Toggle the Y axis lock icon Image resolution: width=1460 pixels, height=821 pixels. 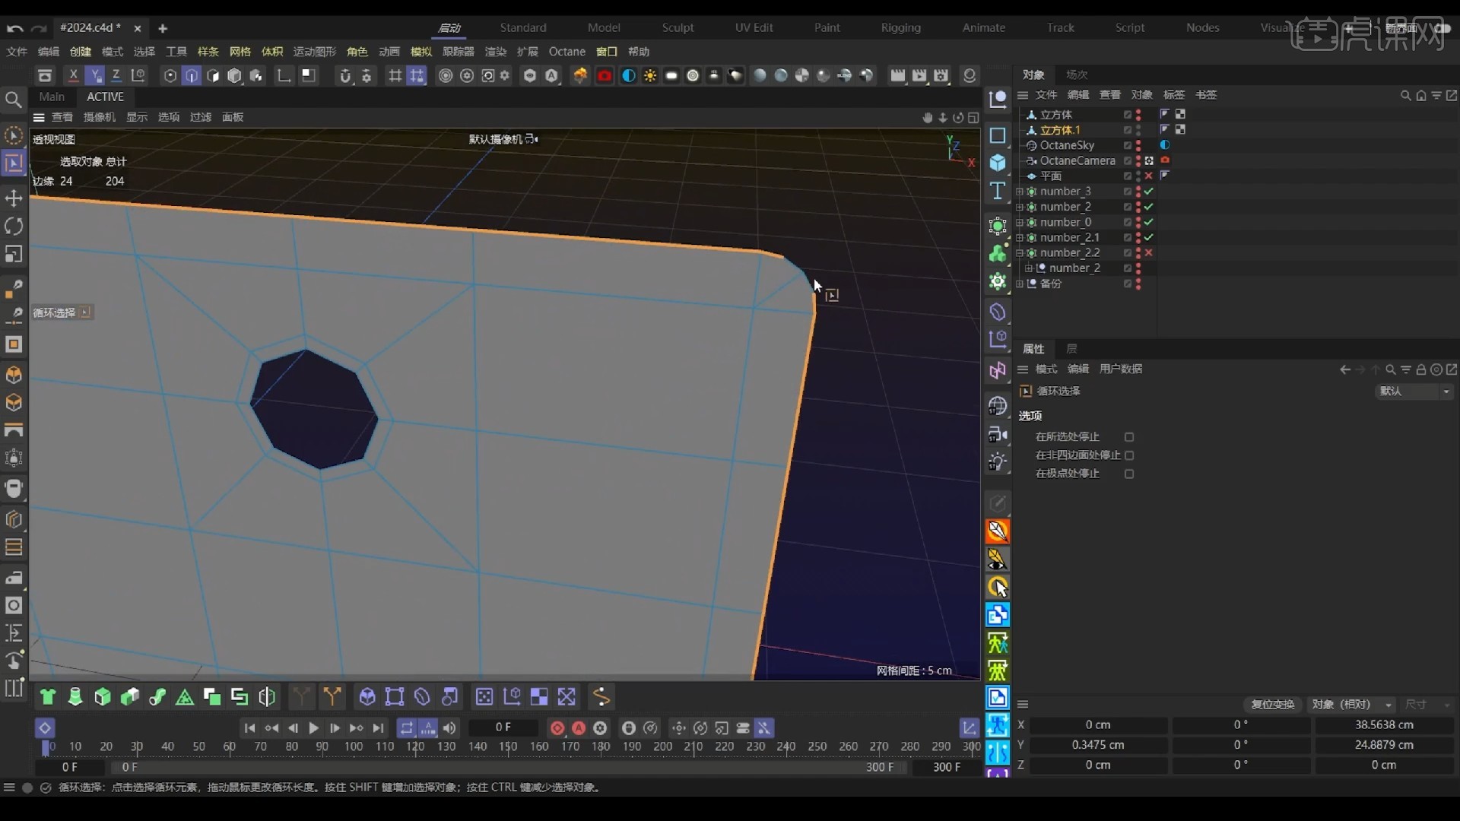[95, 75]
